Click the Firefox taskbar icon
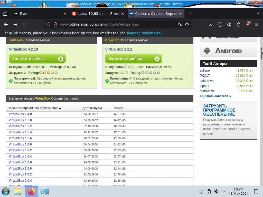 31,191
